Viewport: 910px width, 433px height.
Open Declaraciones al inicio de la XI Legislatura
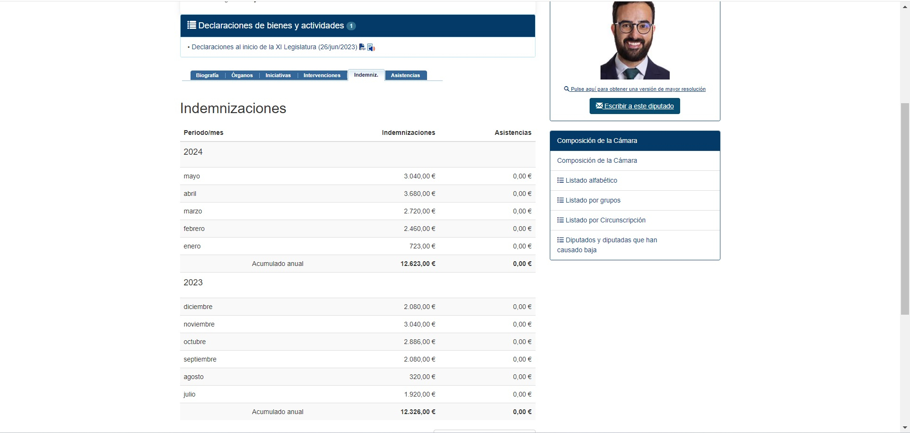tap(274, 47)
